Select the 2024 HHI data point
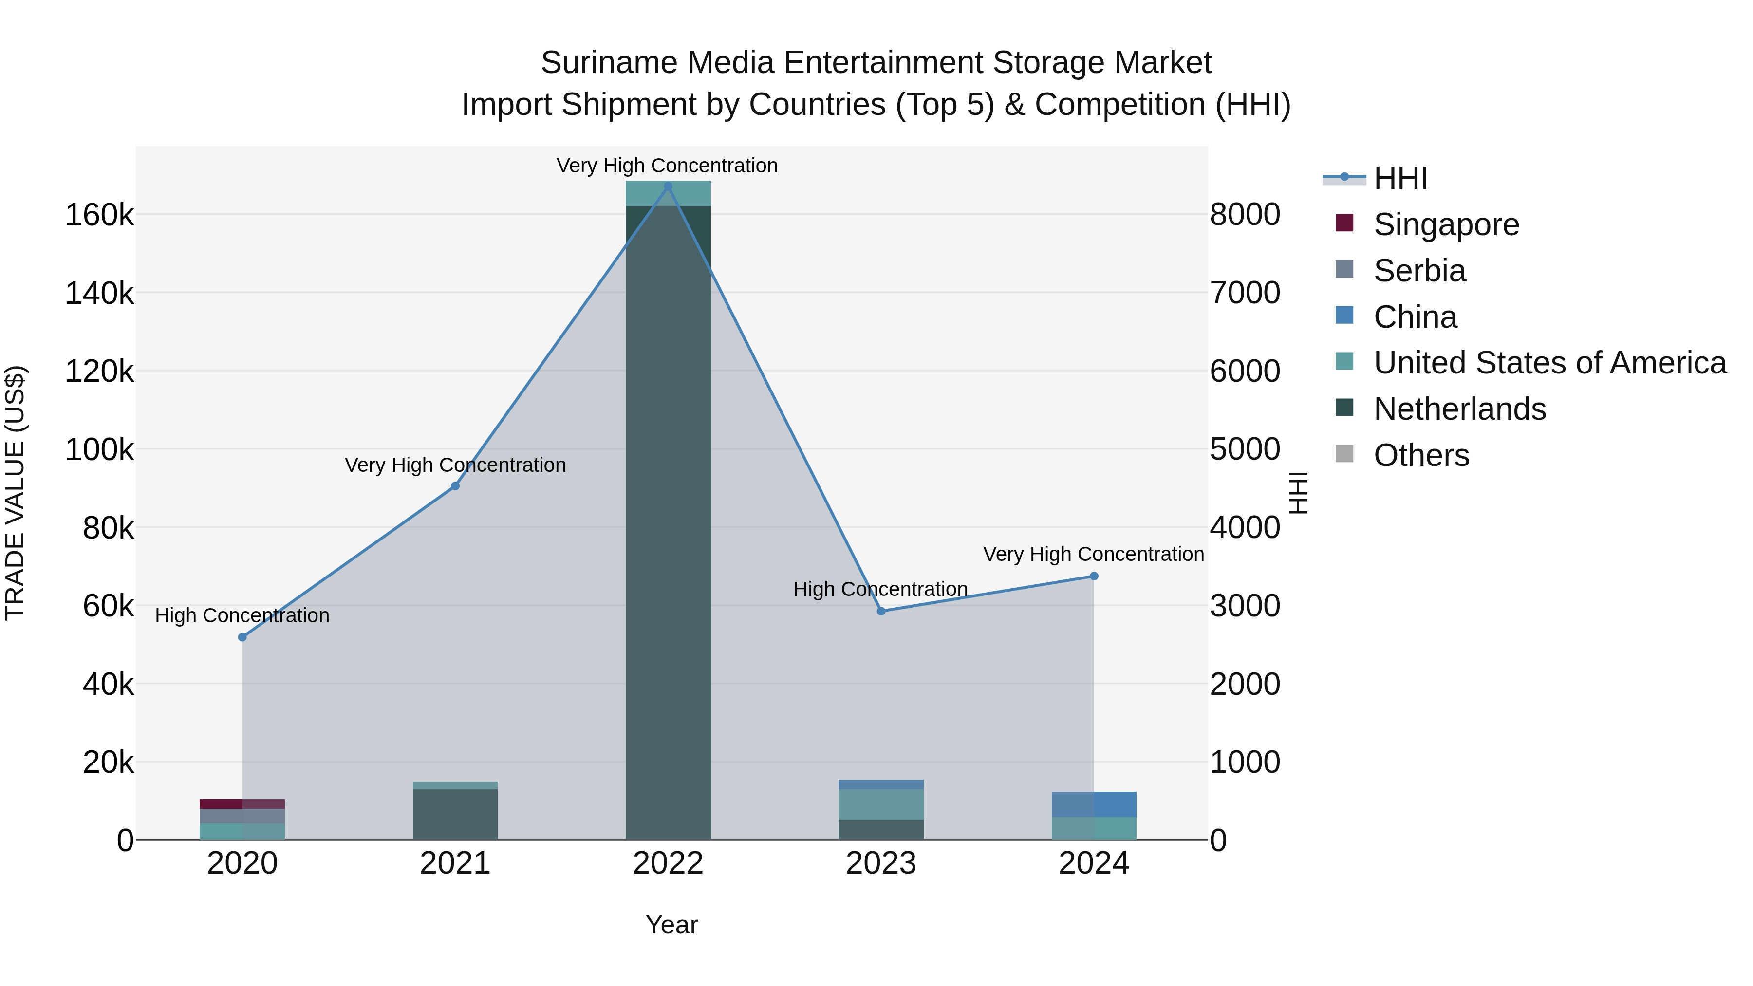 pos(1094,577)
